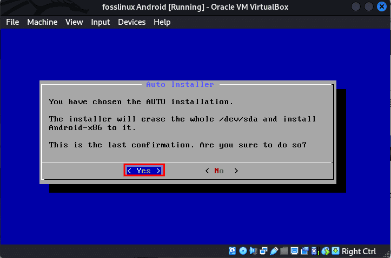Choose No to cancel the installation
The width and height of the screenshot is (391, 258).
pos(222,171)
